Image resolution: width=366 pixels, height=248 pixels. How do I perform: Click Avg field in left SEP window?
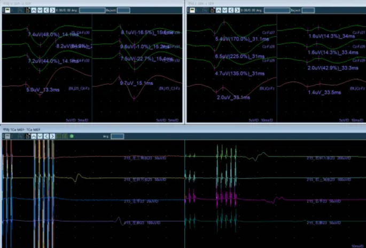click(92, 10)
